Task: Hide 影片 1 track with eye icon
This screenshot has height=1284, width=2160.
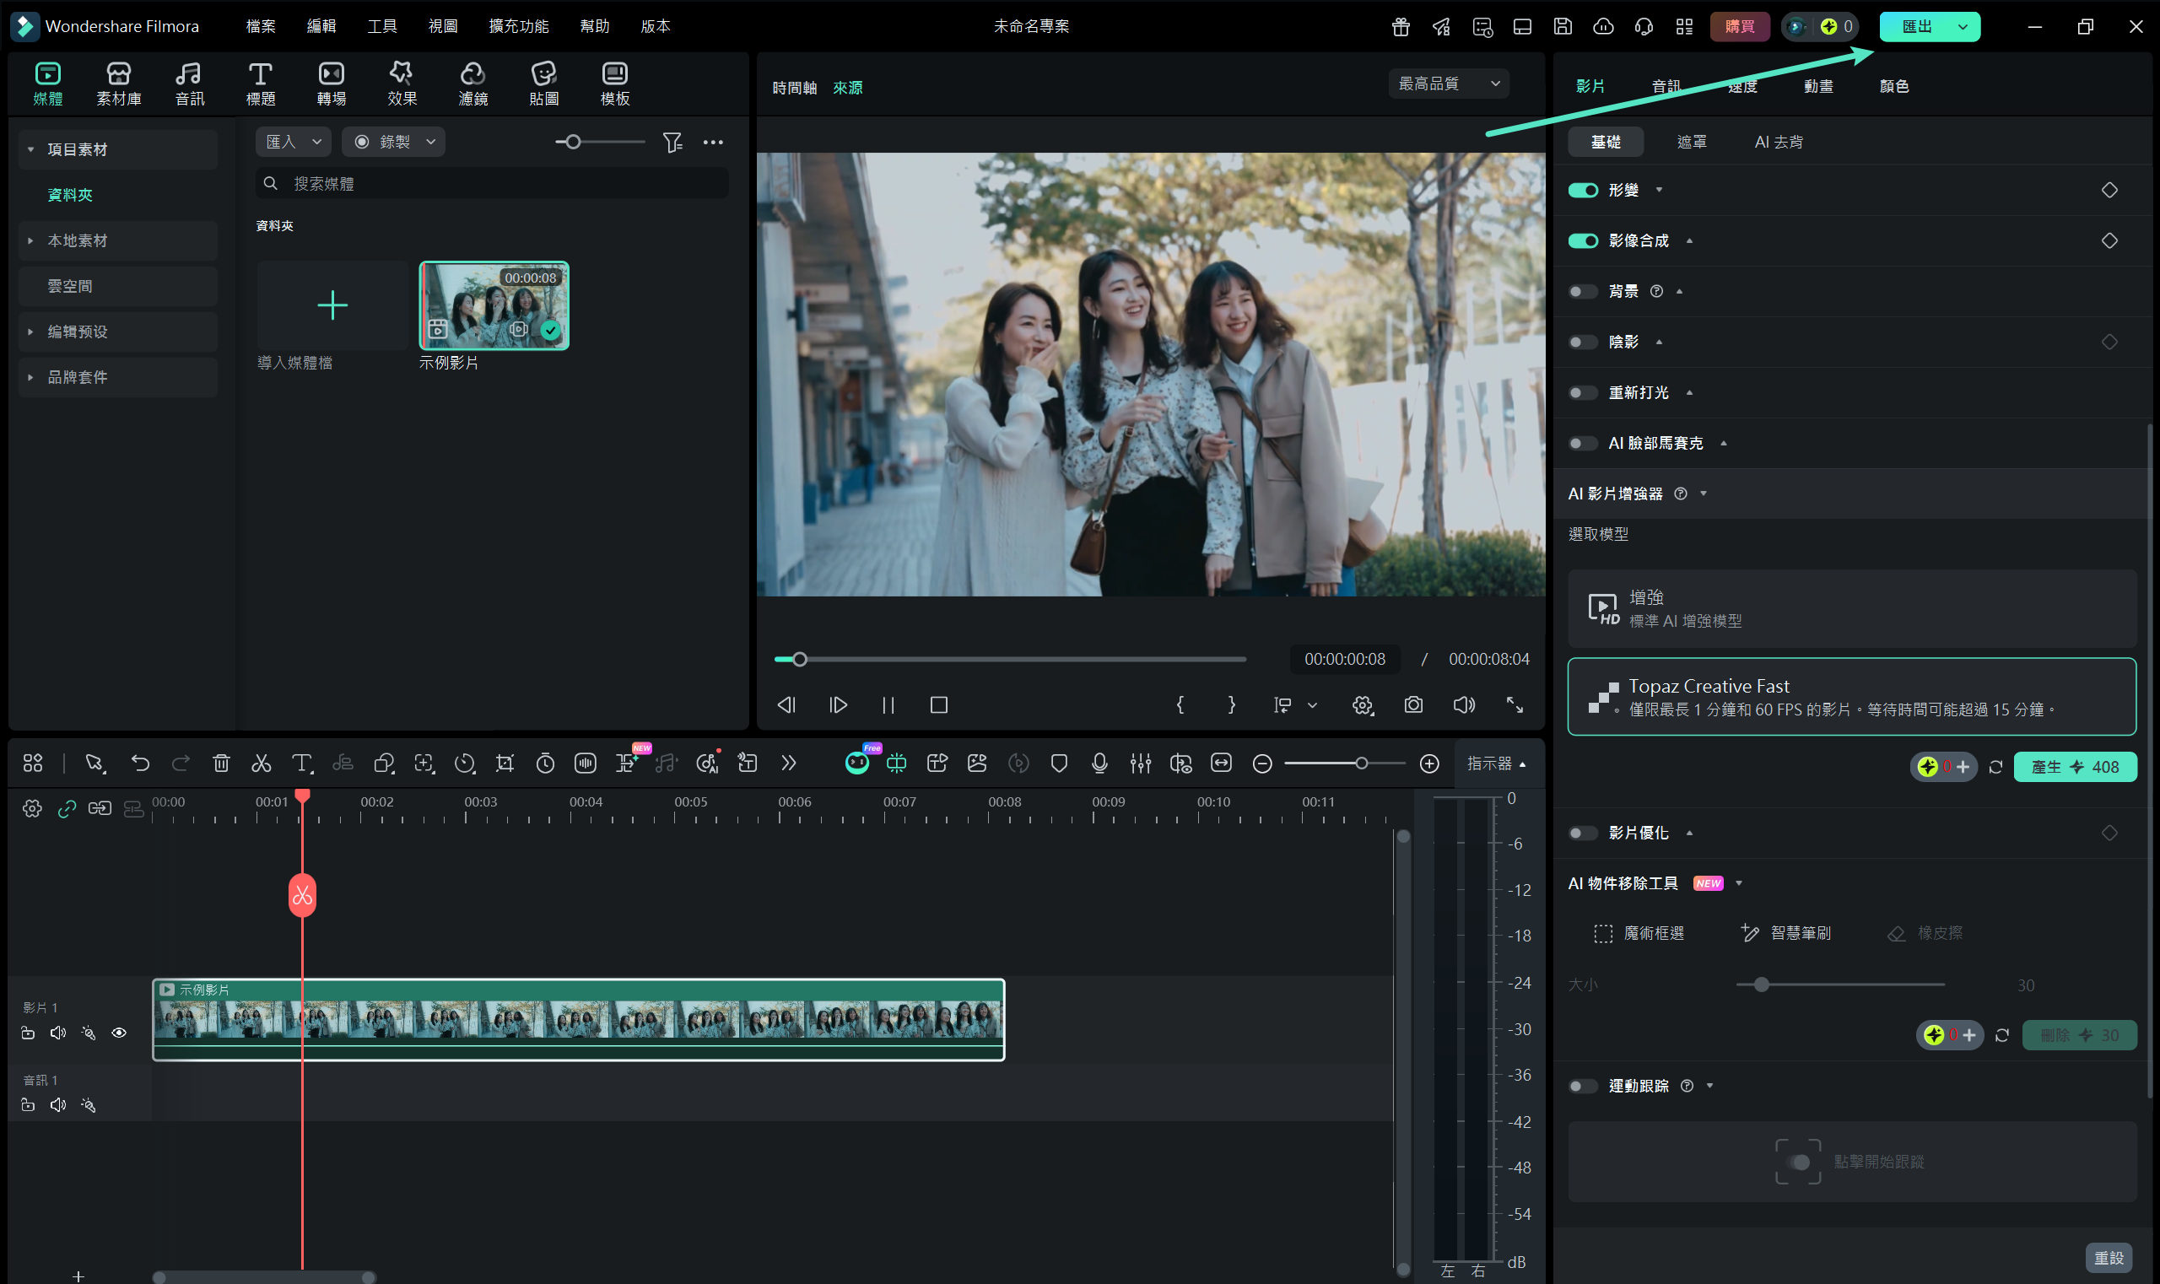Action: 120,1033
